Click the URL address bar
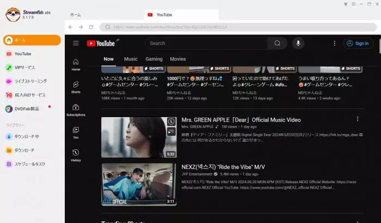Viewport: 381px width, 223px height. (x=238, y=27)
